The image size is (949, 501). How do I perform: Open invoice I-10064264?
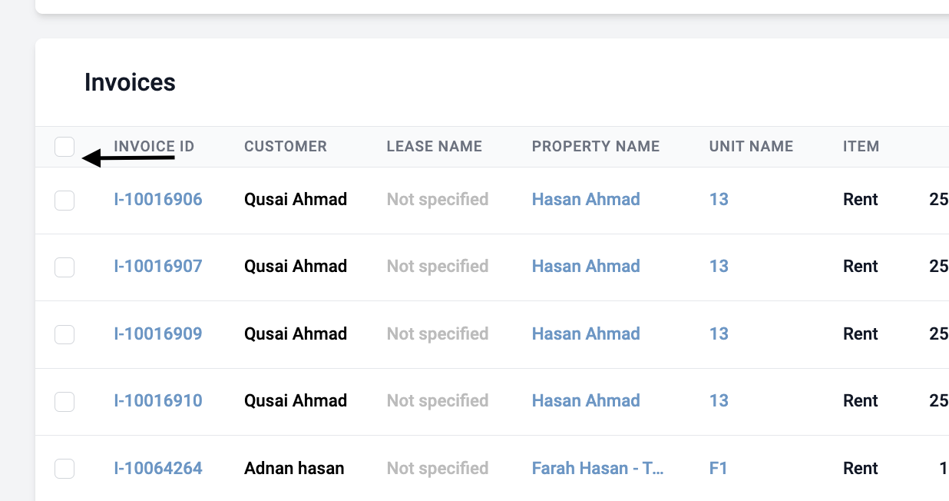tap(158, 469)
